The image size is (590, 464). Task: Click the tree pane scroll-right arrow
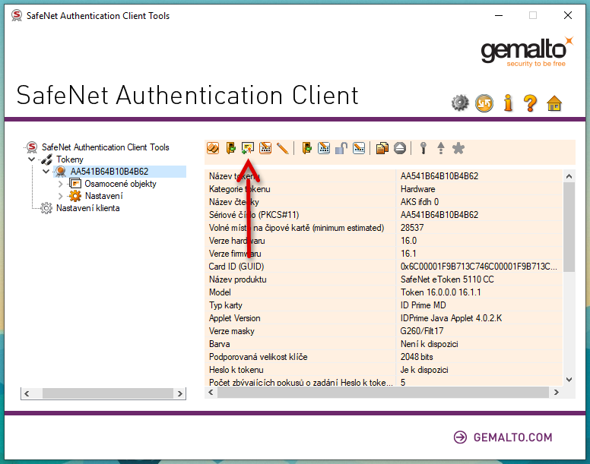click(x=180, y=393)
